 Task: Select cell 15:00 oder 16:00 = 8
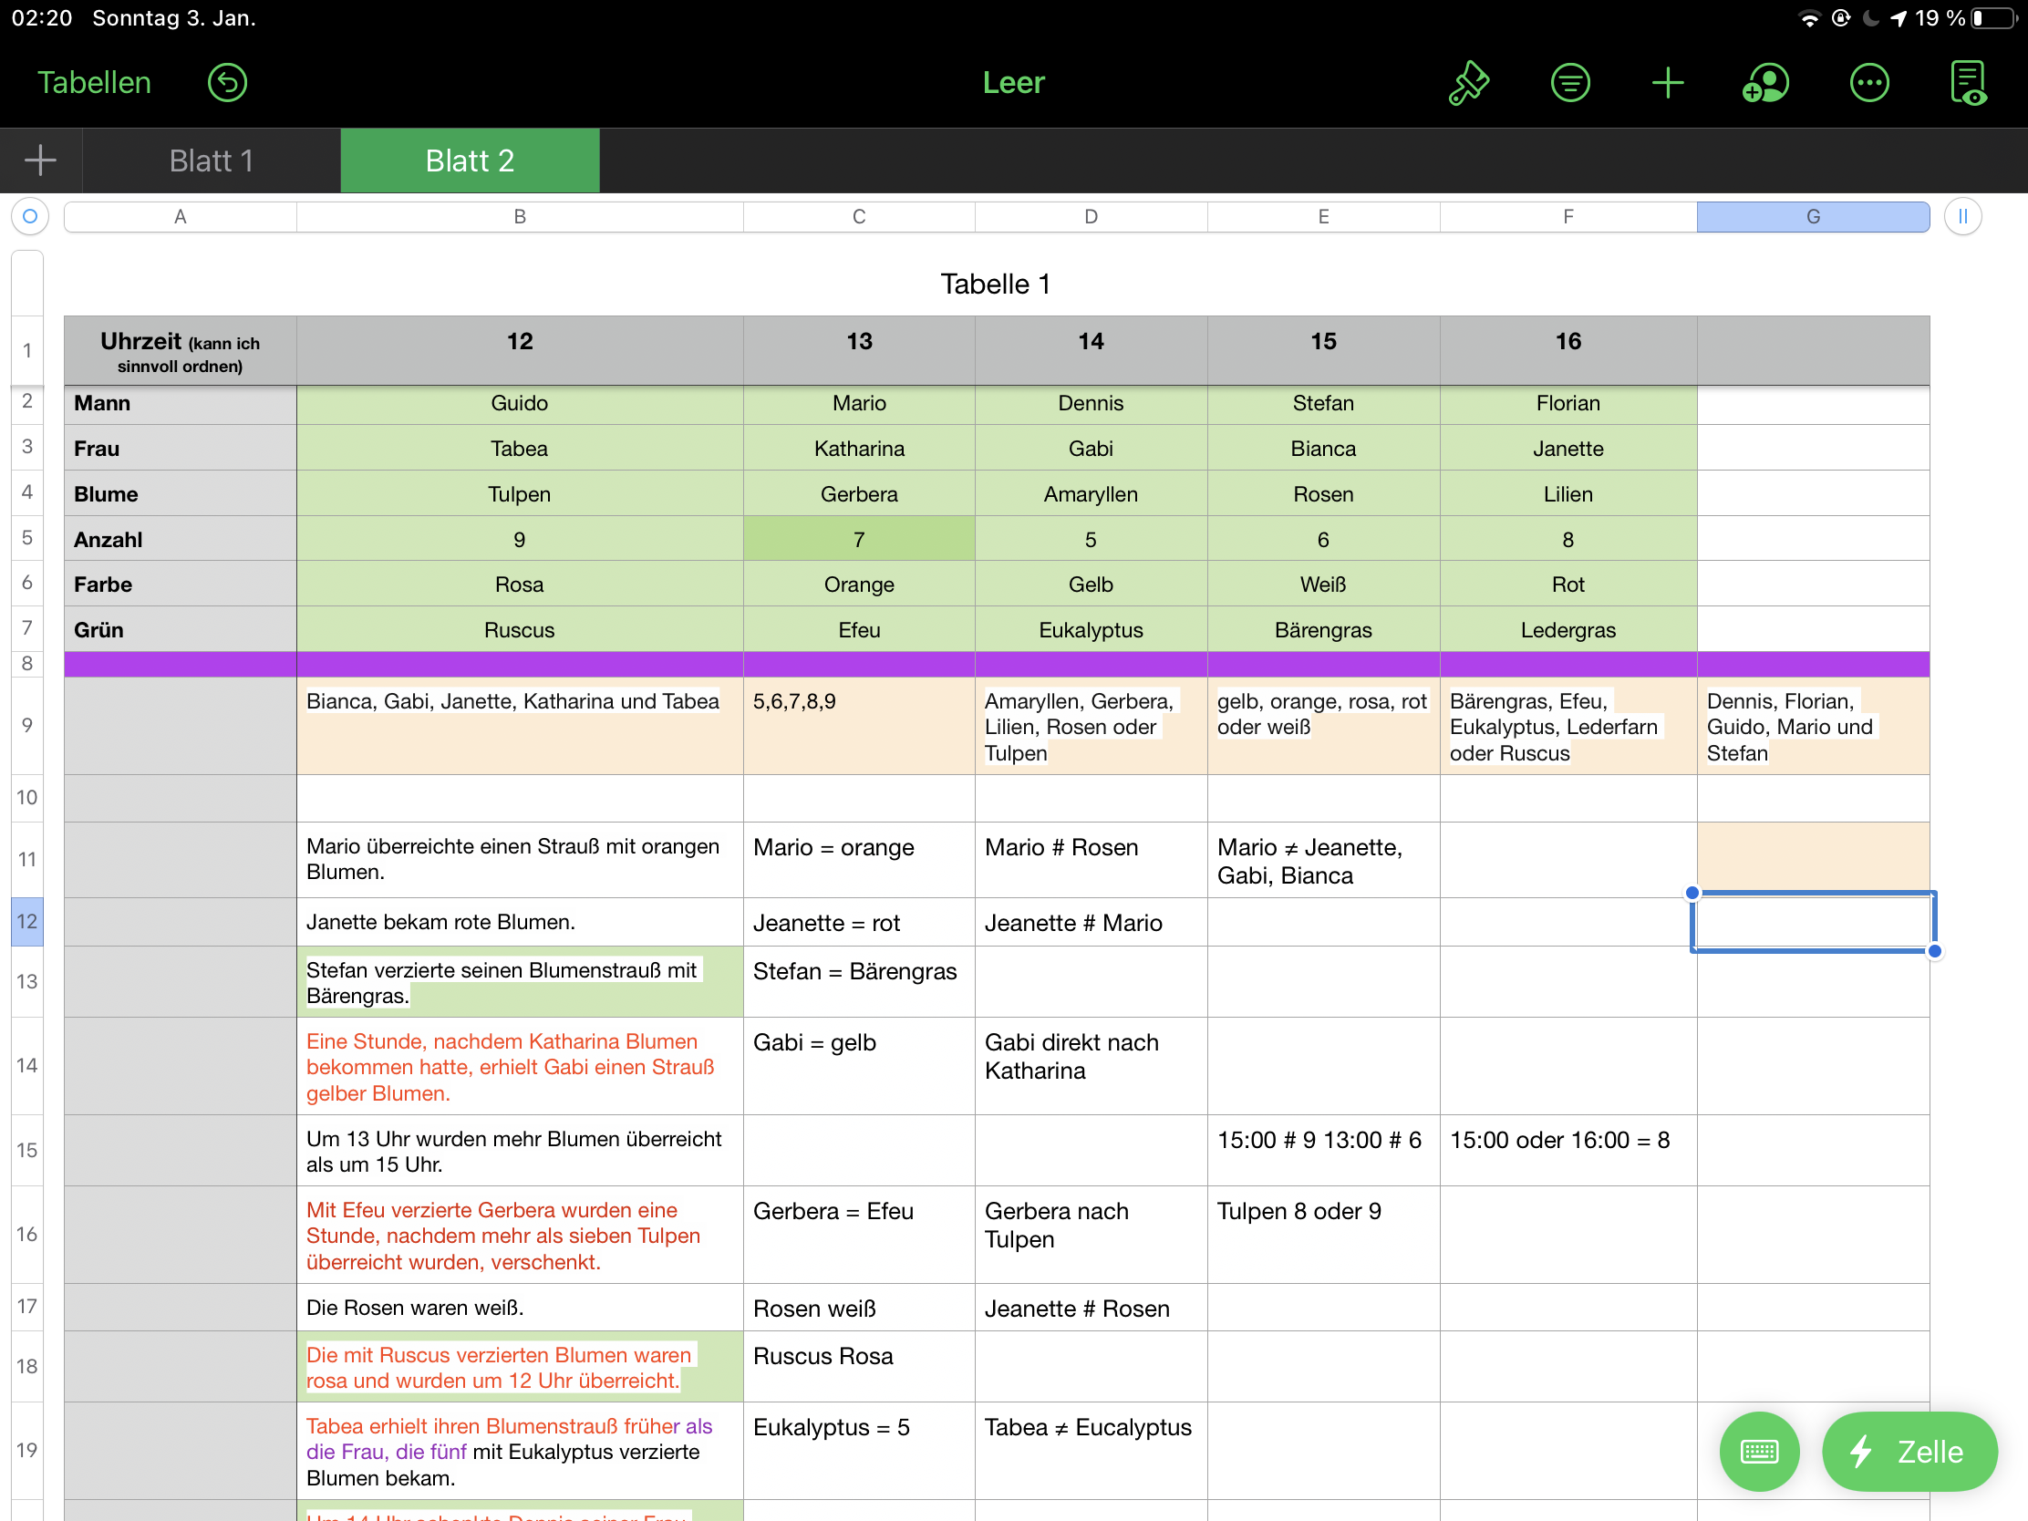(1568, 1150)
